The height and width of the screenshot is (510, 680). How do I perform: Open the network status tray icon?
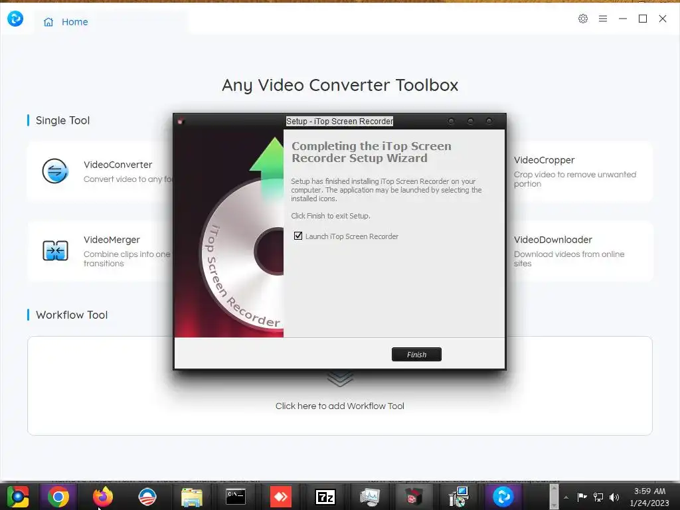[x=598, y=497]
